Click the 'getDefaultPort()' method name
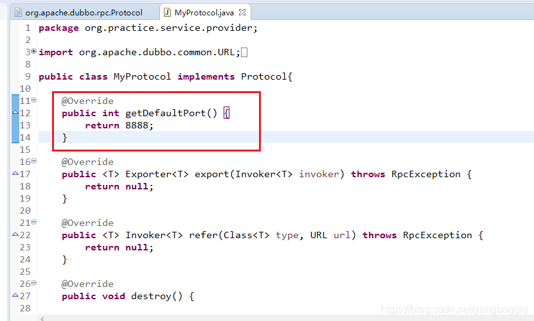 [x=171, y=113]
